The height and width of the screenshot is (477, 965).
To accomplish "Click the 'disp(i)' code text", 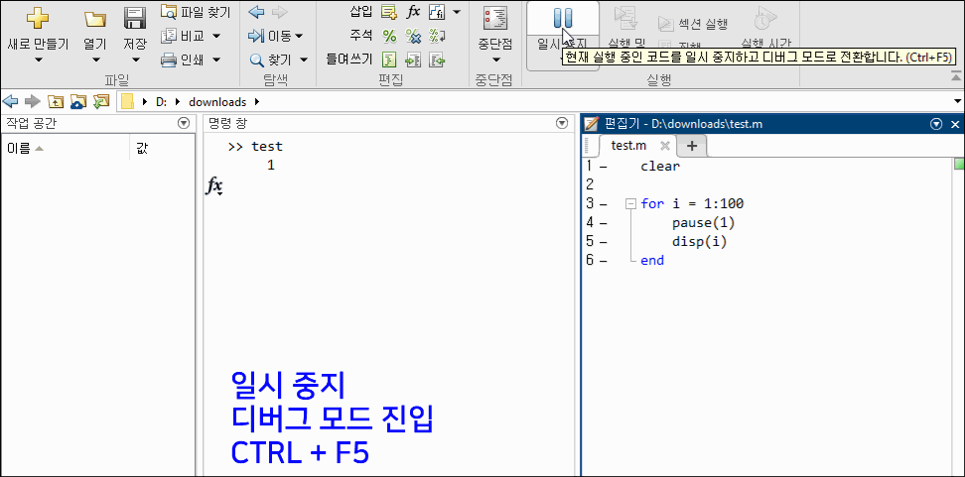I will click(699, 242).
